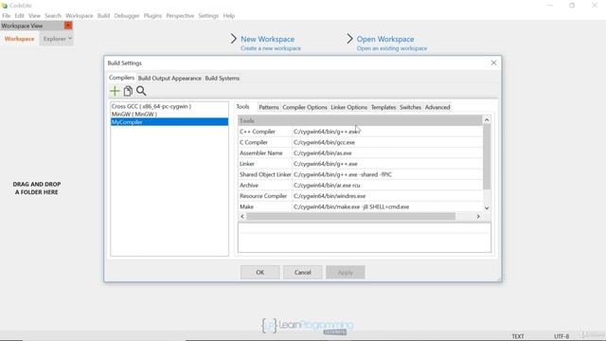
Task: Click the description text box below tools
Action: coord(365,238)
